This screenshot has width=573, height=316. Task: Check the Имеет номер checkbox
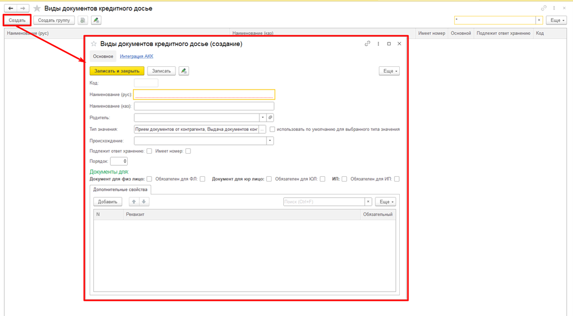188,151
